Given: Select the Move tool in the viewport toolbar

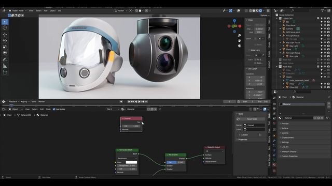Looking at the screenshot, I should 5,35.
